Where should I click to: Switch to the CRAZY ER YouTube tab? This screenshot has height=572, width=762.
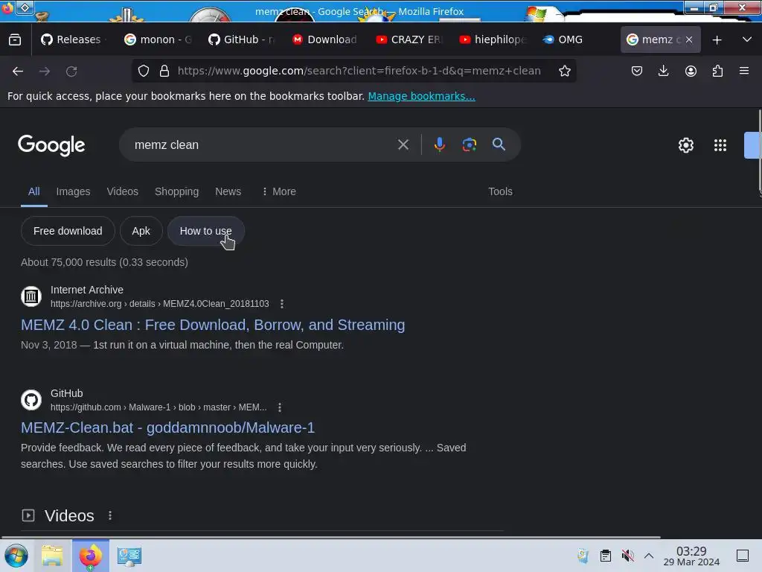pos(409,39)
